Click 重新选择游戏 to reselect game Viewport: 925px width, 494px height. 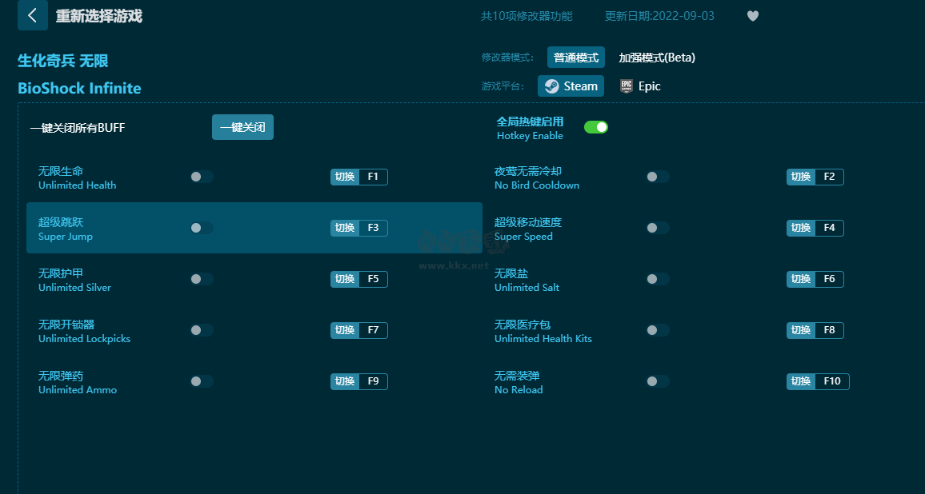(99, 16)
